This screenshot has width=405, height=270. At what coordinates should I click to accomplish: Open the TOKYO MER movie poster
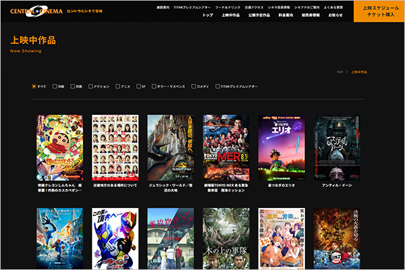point(226,148)
